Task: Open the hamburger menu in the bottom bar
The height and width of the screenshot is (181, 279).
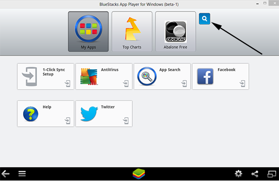Action: 22,174
